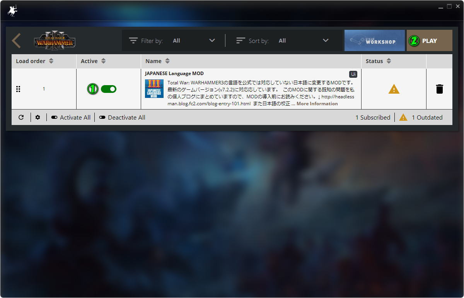
Task: Click the Total War launcher horse logo
Action: click(x=13, y=10)
